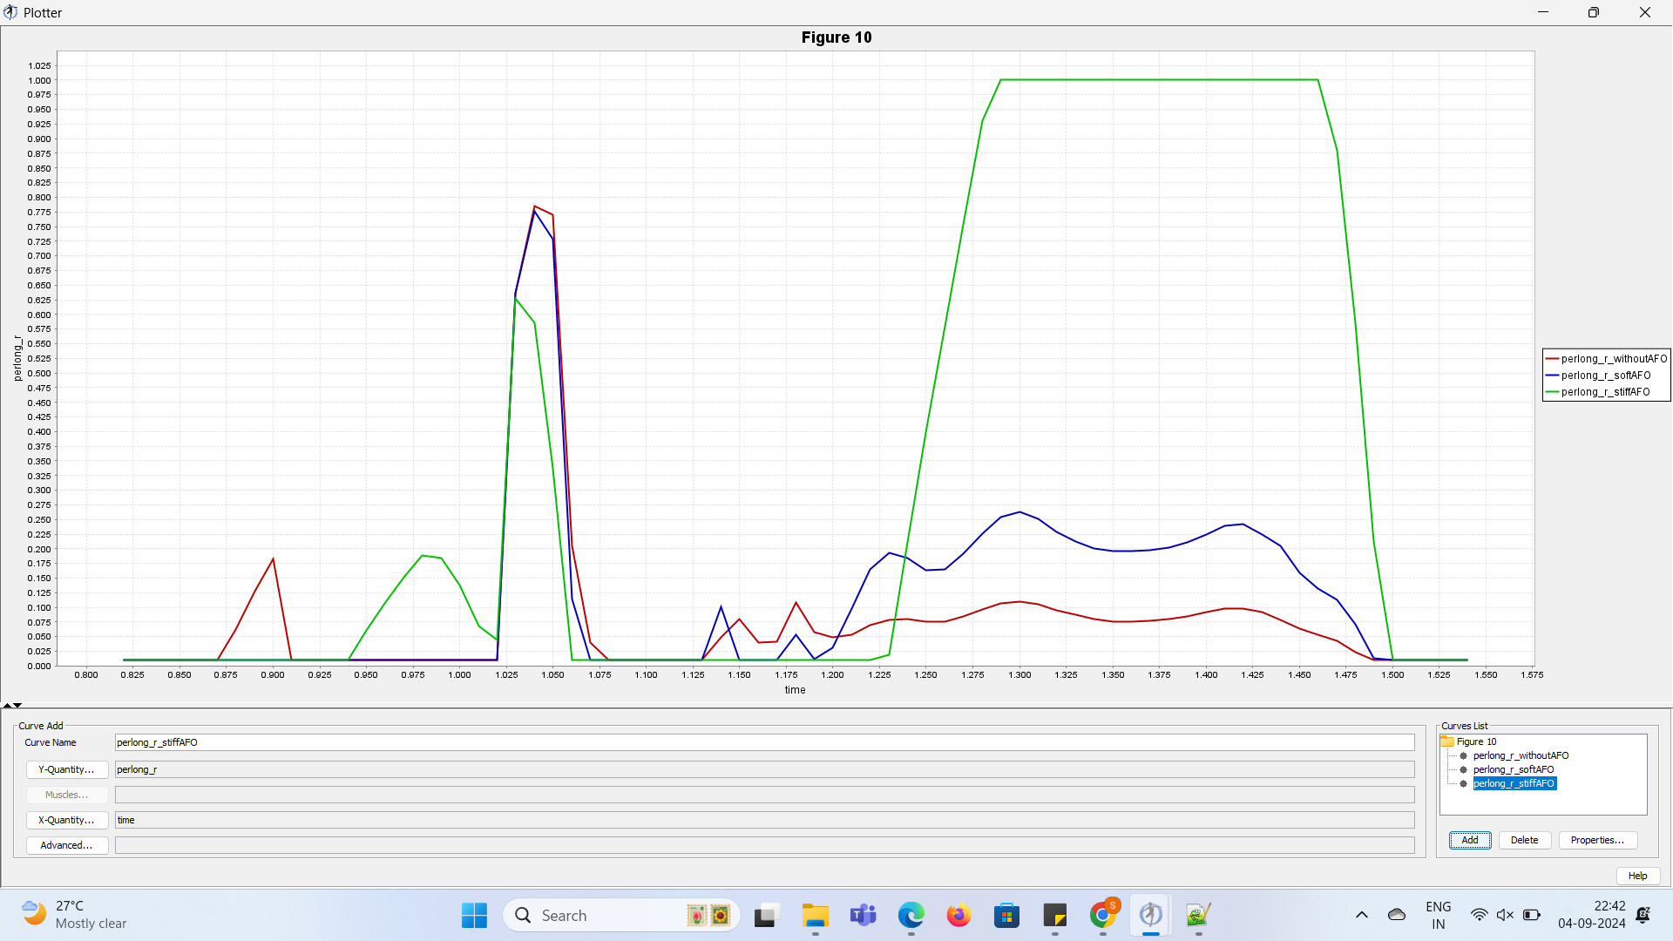This screenshot has height=941, width=1673.
Task: Click the empty Advanced text field
Action: click(x=764, y=845)
